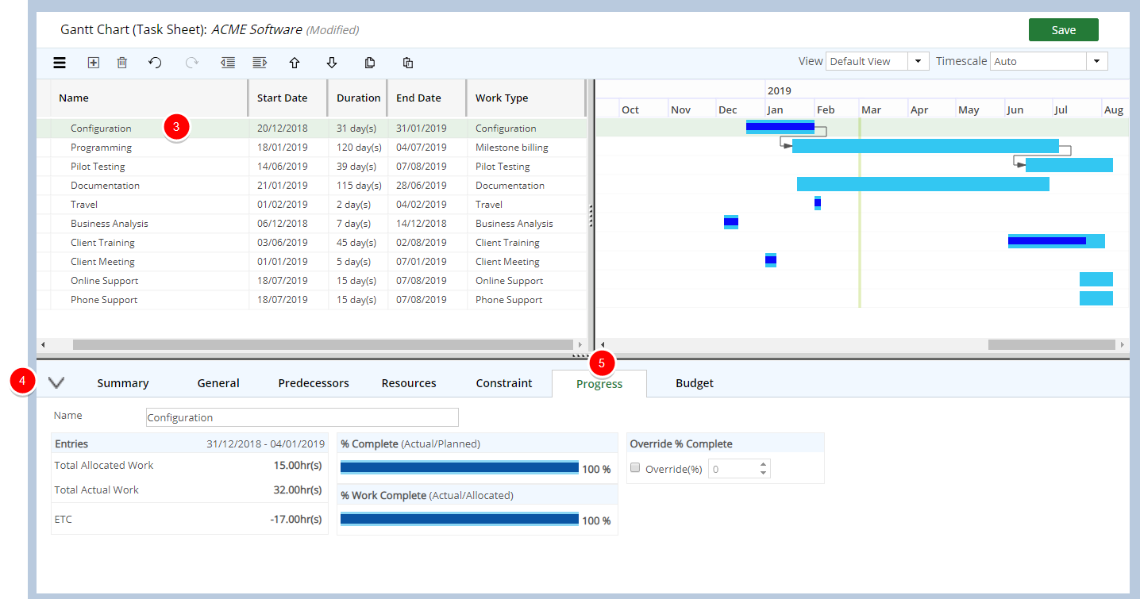Move task up with arrow icon
The width and height of the screenshot is (1140, 599).
(295, 63)
